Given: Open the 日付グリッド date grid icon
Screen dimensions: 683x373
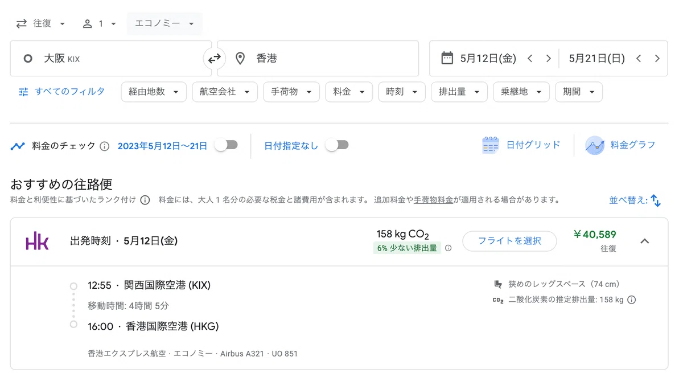Looking at the screenshot, I should [490, 145].
